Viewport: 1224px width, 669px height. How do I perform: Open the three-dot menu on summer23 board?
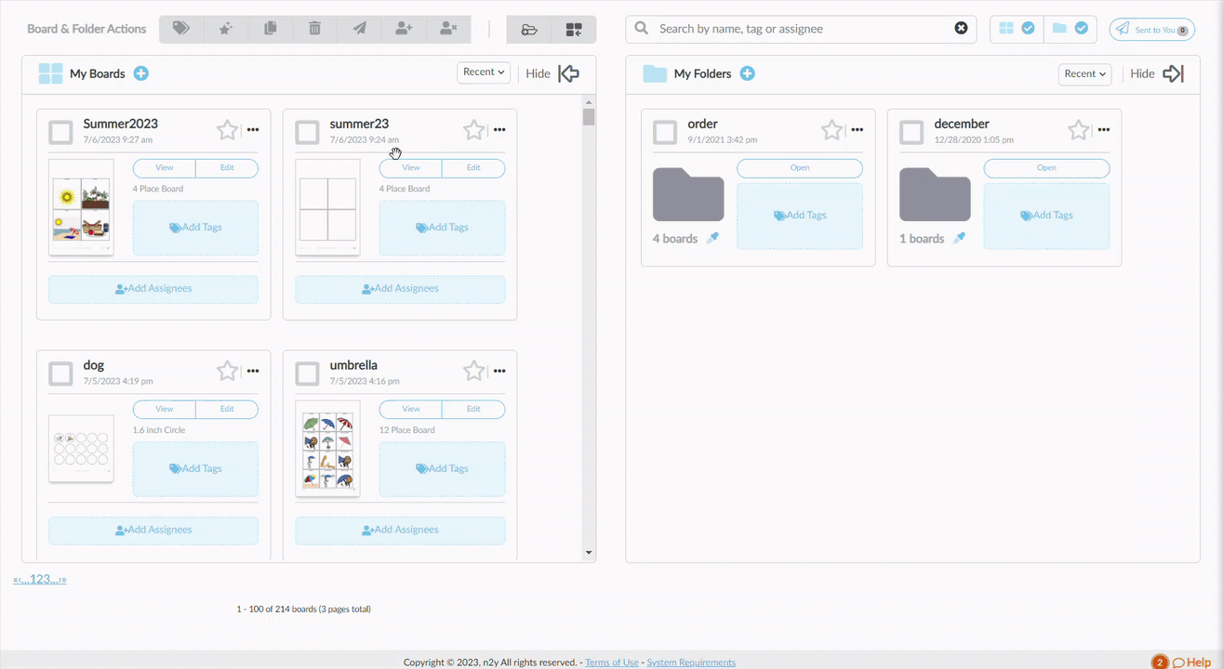pos(499,130)
